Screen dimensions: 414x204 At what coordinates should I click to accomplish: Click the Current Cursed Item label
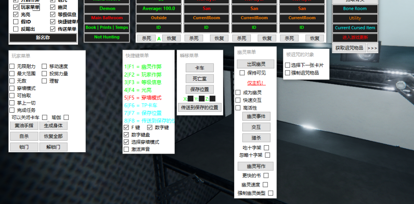(355, 28)
